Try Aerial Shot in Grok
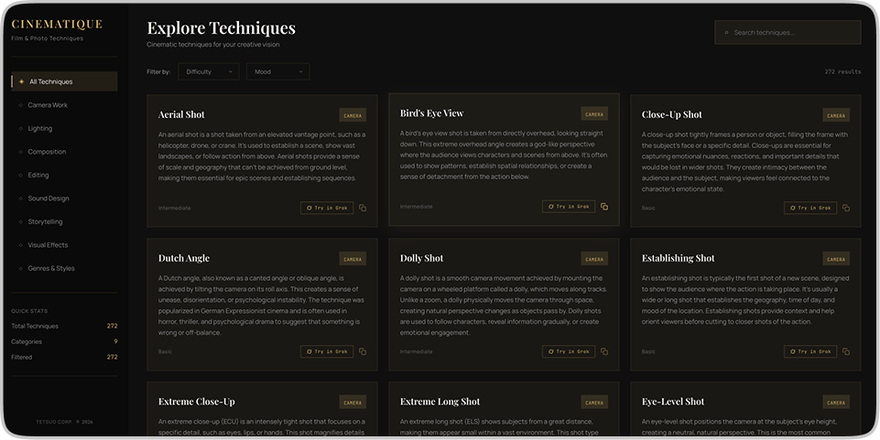 coord(327,208)
